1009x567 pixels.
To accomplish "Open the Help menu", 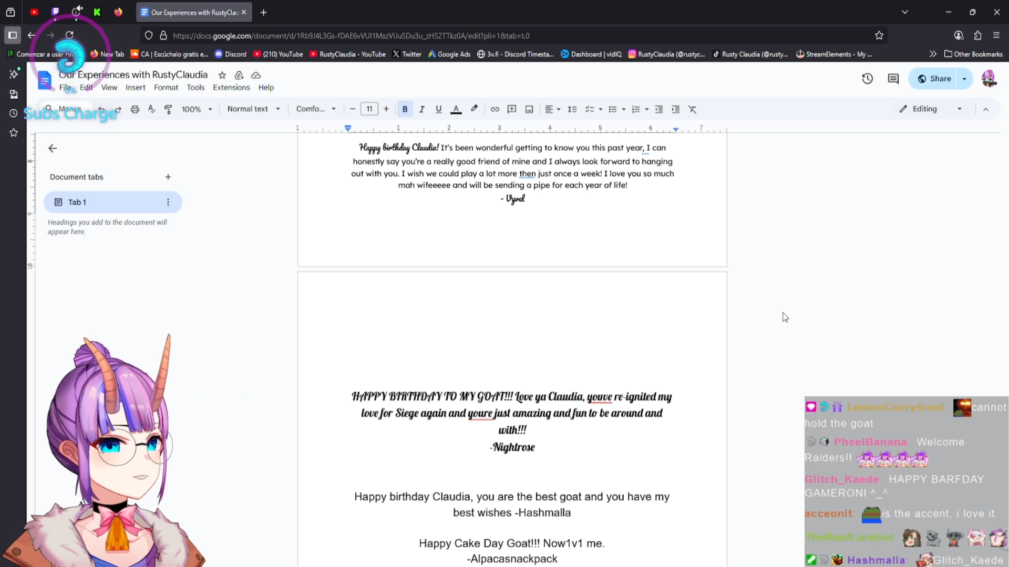I will click(266, 88).
